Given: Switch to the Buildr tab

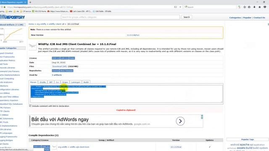Looking at the screenshot, I should pos(86,82).
